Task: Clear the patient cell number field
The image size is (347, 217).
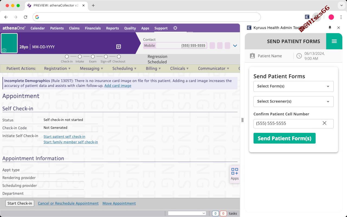Action: pos(324,123)
